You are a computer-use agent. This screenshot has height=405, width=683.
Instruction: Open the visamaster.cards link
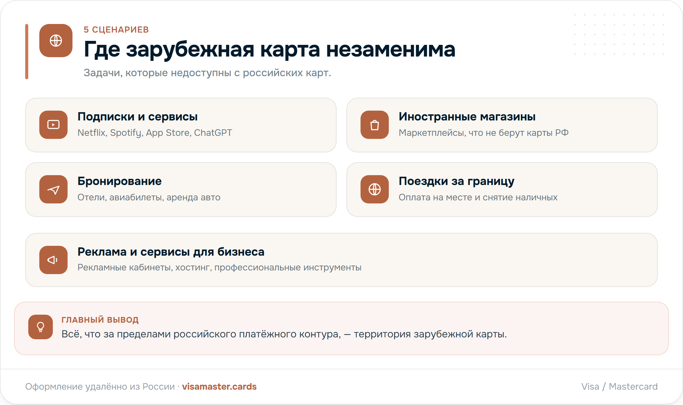pyautogui.click(x=219, y=386)
